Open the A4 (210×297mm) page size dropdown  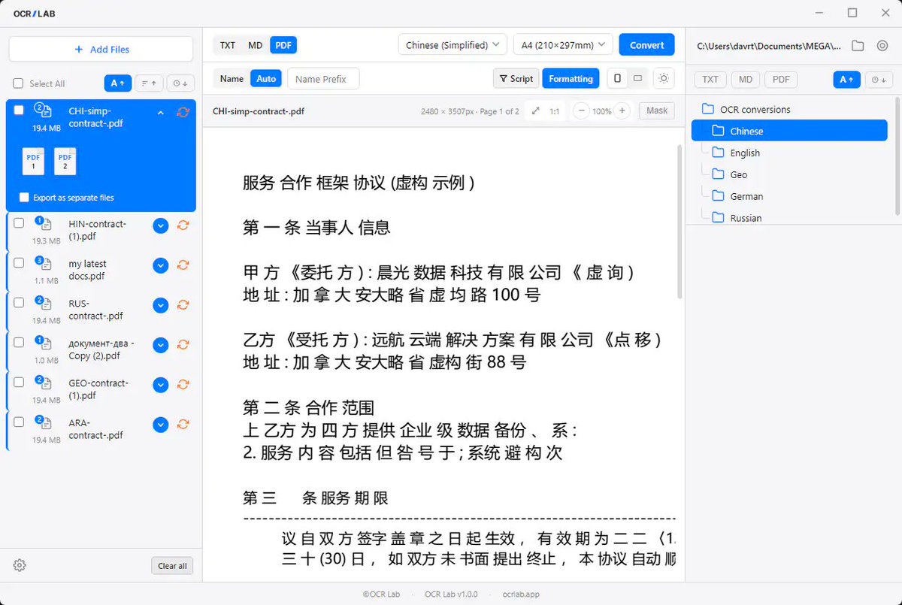pos(563,45)
